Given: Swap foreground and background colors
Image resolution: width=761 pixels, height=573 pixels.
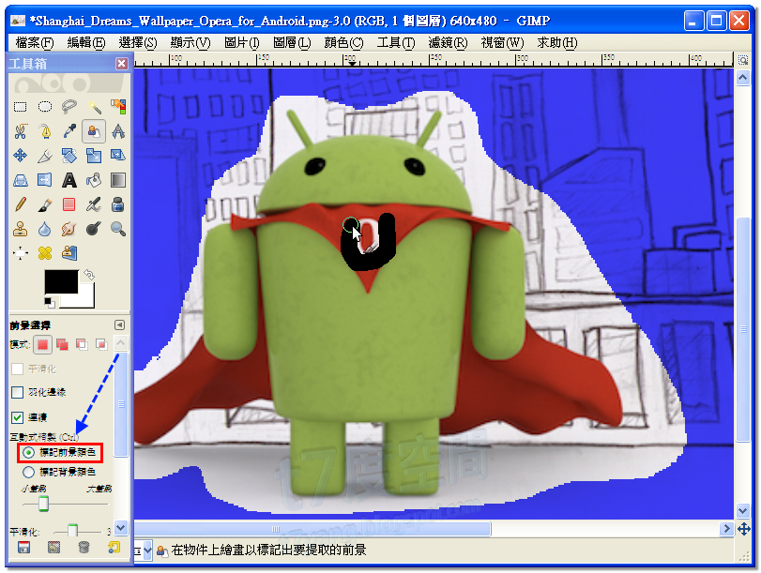Looking at the screenshot, I should click(x=89, y=275).
